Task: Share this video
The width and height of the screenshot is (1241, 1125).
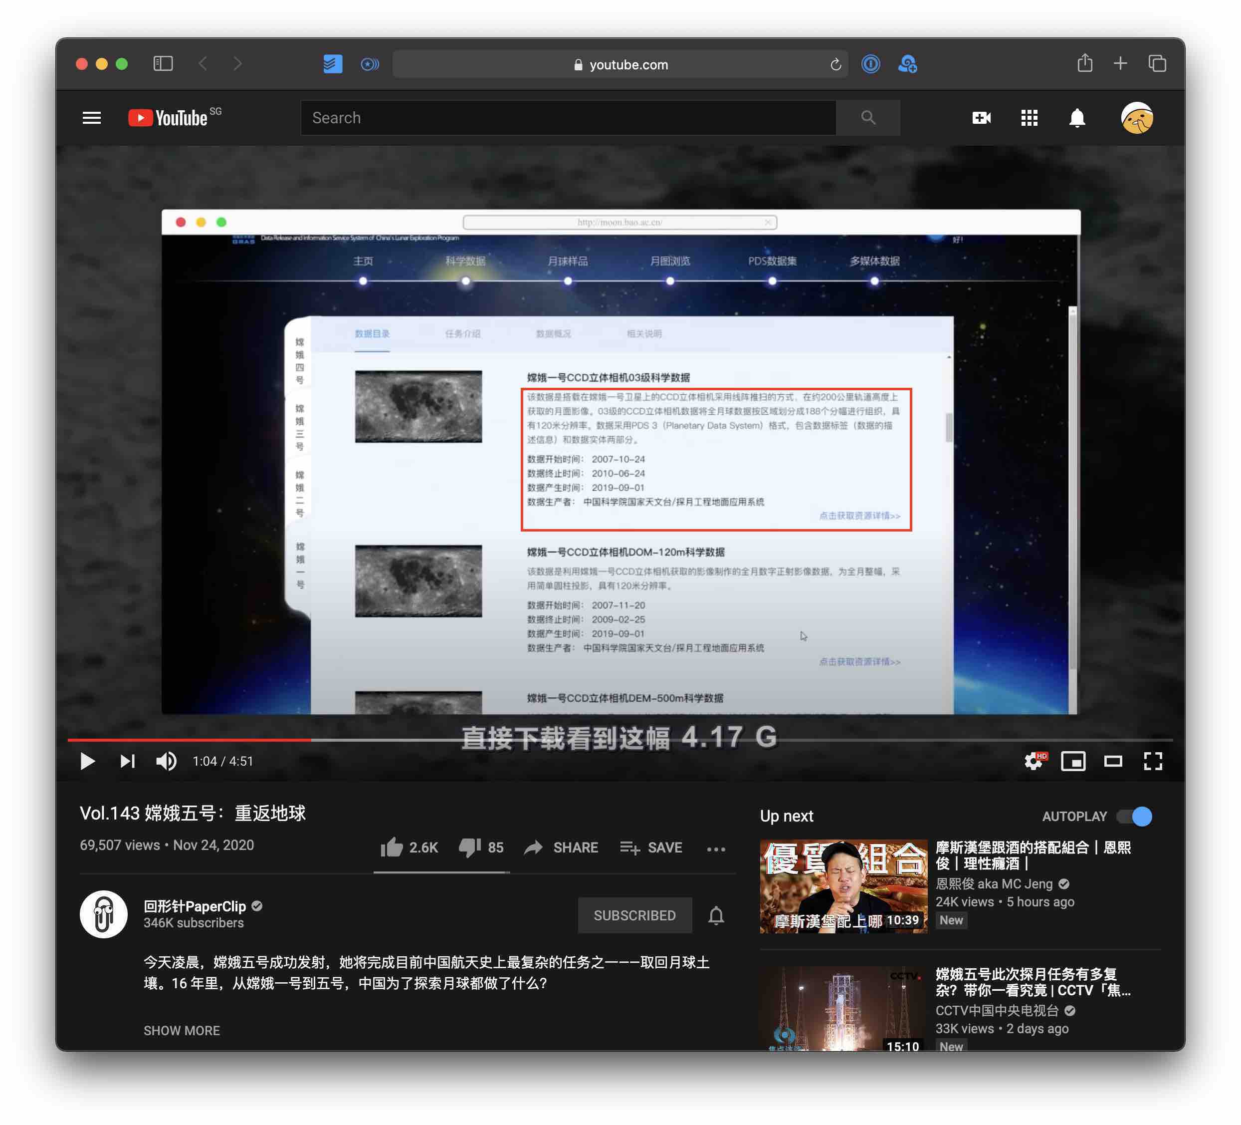Action: click(x=560, y=848)
